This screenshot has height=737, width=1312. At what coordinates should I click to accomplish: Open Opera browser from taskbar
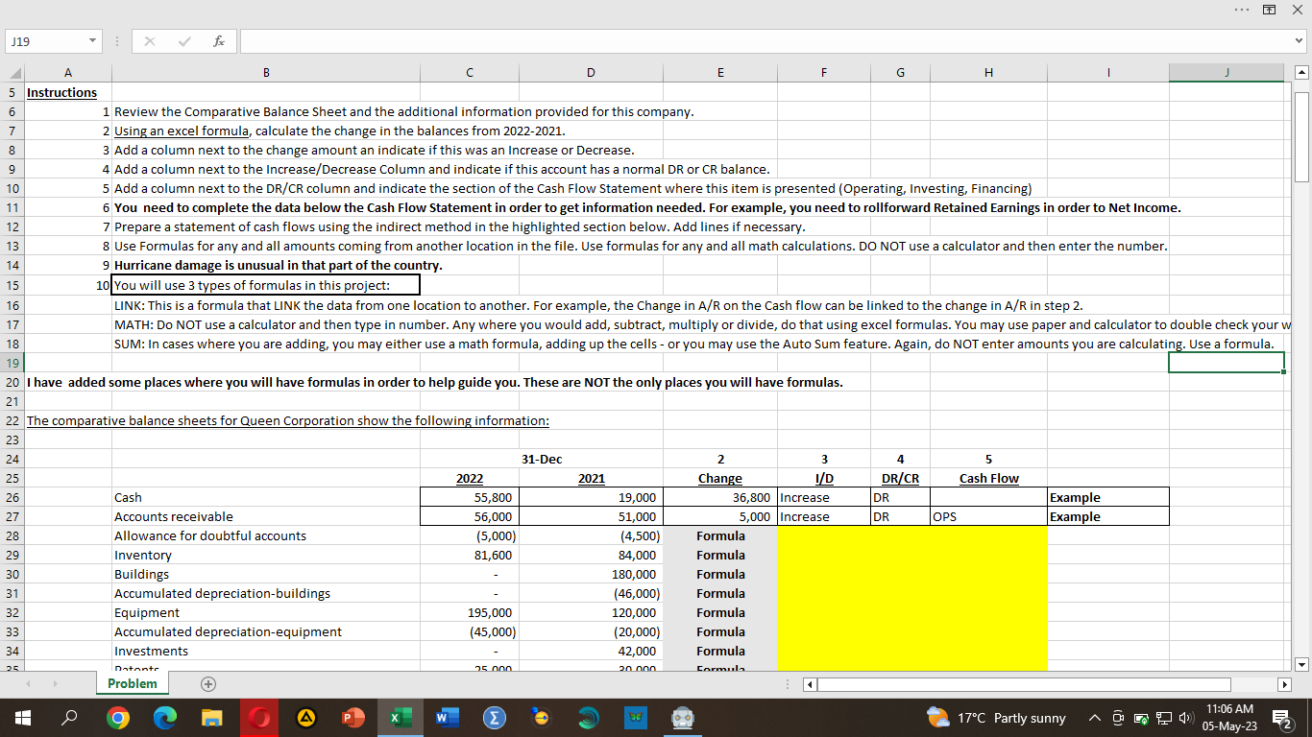tap(258, 718)
